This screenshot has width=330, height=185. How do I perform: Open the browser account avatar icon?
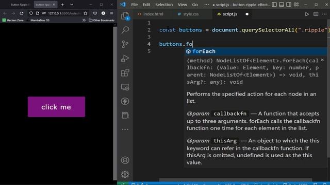pos(103,13)
